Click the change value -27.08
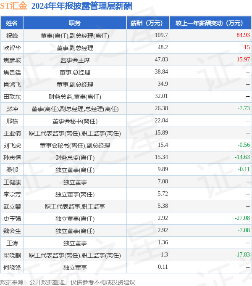Screen dimensions: 252x286 tap(242, 218)
